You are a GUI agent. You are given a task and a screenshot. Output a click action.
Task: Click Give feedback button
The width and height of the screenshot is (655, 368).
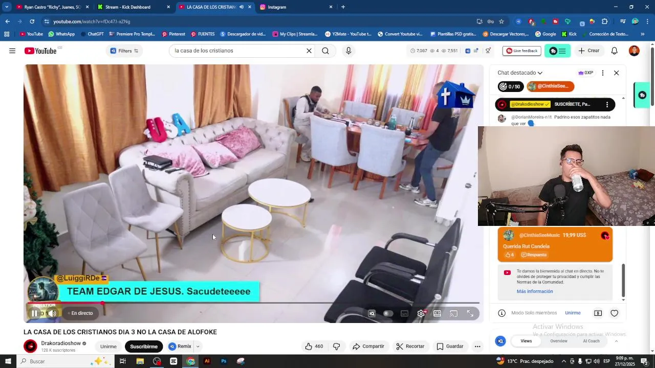(x=521, y=51)
